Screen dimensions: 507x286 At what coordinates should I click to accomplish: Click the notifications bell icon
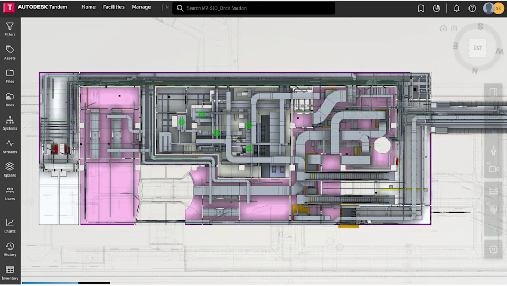(456, 8)
